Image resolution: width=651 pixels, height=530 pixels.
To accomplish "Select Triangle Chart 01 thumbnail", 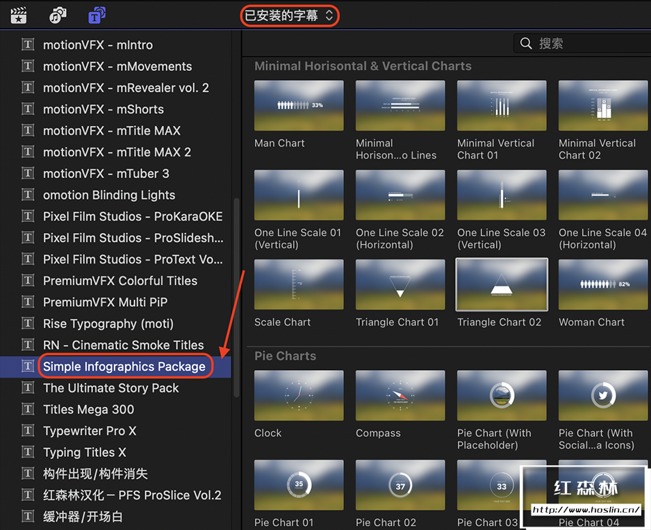I will (x=400, y=284).
